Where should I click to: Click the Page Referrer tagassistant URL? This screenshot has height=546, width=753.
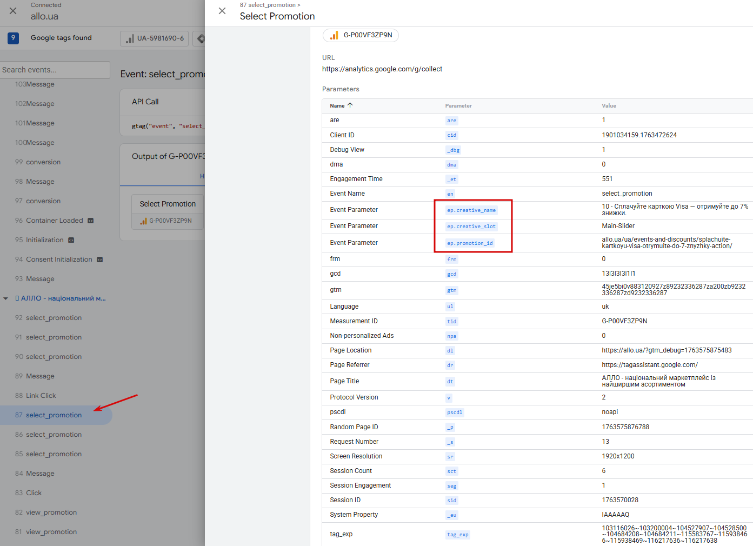650,365
